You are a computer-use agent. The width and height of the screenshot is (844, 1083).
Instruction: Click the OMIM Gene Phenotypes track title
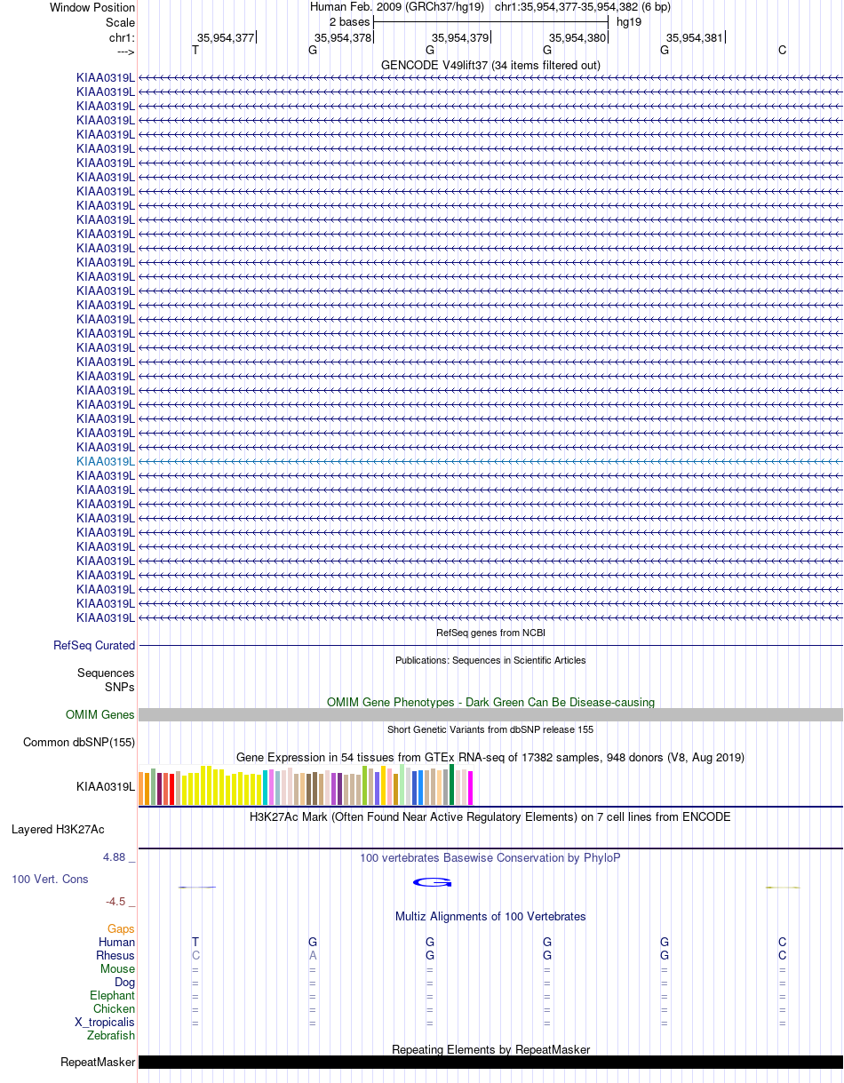click(x=490, y=703)
